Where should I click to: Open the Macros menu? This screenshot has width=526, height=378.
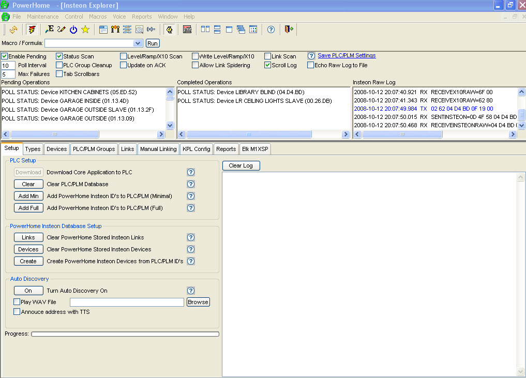click(x=98, y=17)
